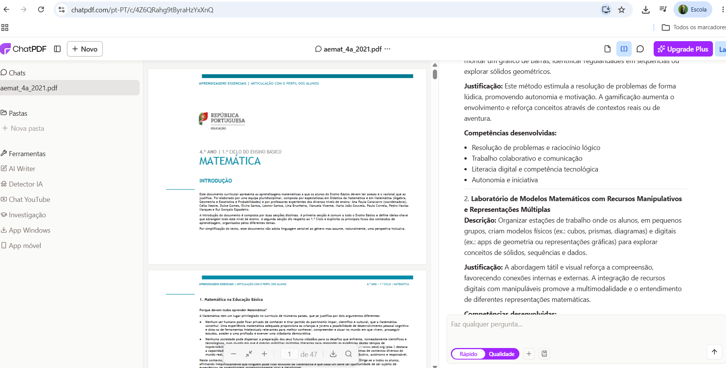The width and height of the screenshot is (726, 368).
Task: Open browser three-dot menu
Action: (723, 10)
